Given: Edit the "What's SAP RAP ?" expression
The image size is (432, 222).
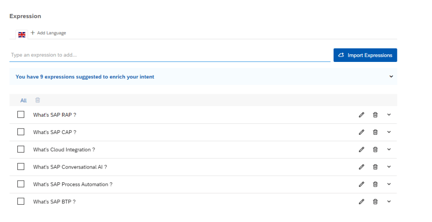Looking at the screenshot, I should [x=361, y=115].
